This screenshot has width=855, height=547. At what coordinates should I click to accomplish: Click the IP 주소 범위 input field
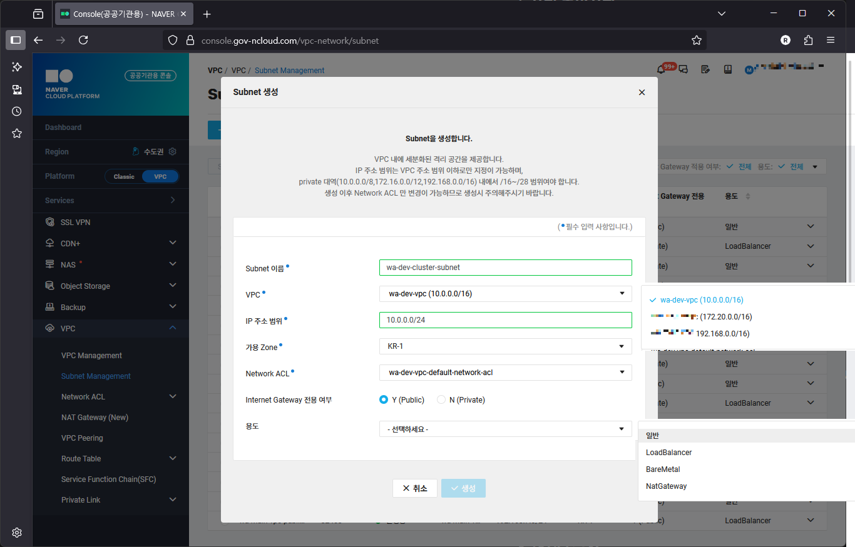tap(506, 320)
